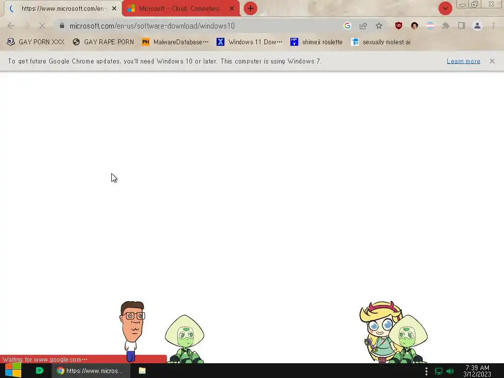
Task: Share this page using the share icon
Action: (x=363, y=26)
